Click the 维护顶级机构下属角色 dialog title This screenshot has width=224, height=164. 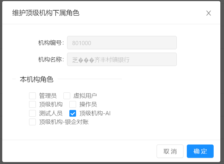coord(46,13)
